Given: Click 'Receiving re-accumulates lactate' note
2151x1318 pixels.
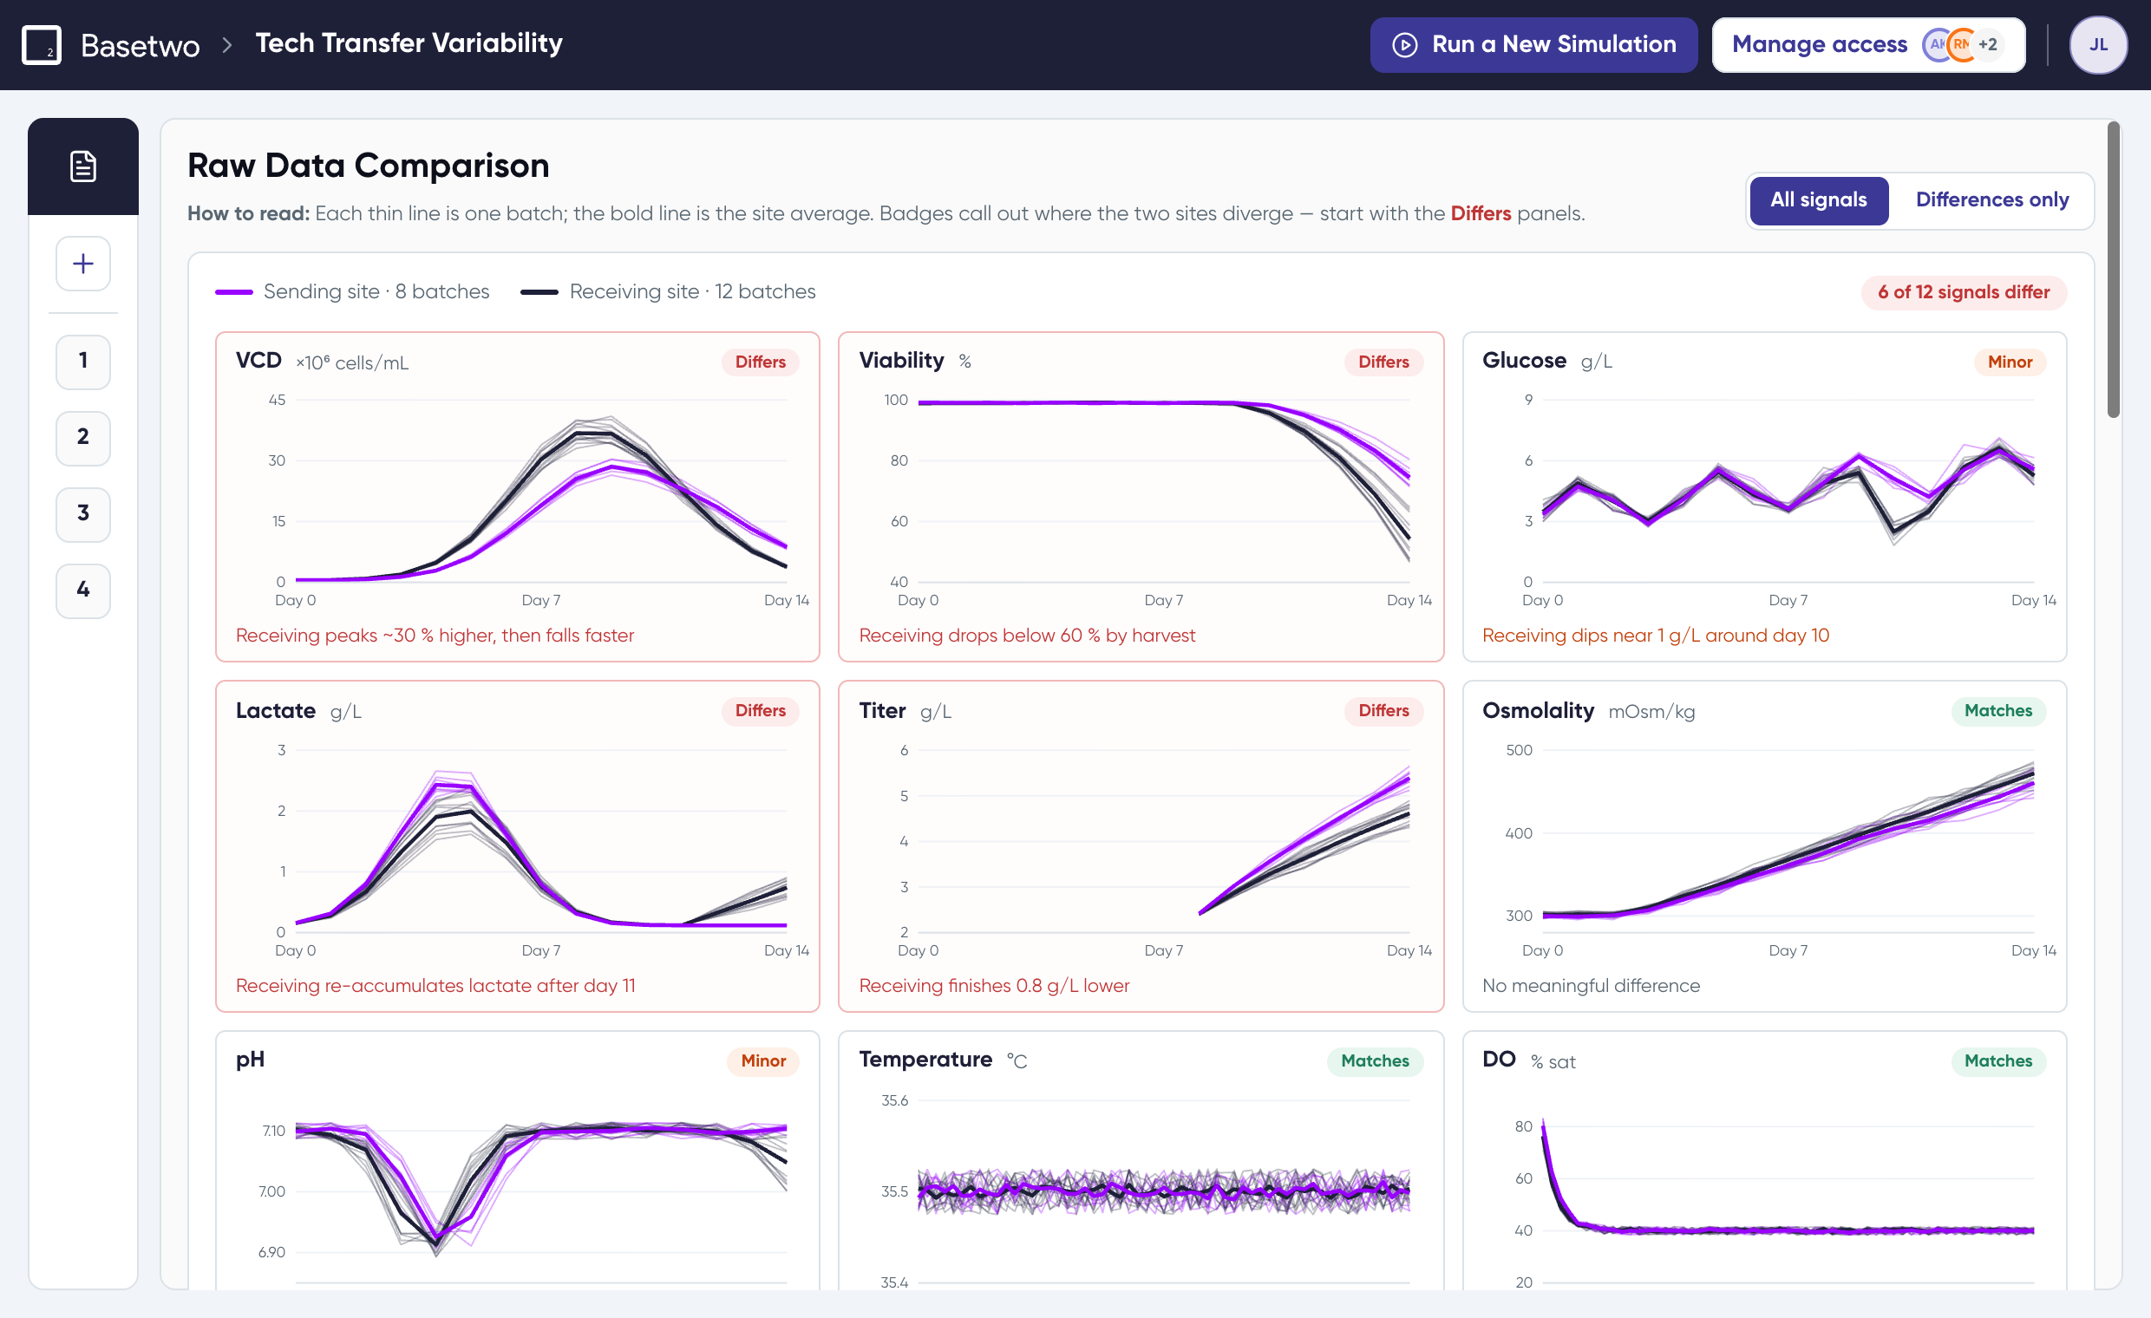Looking at the screenshot, I should [x=435, y=985].
